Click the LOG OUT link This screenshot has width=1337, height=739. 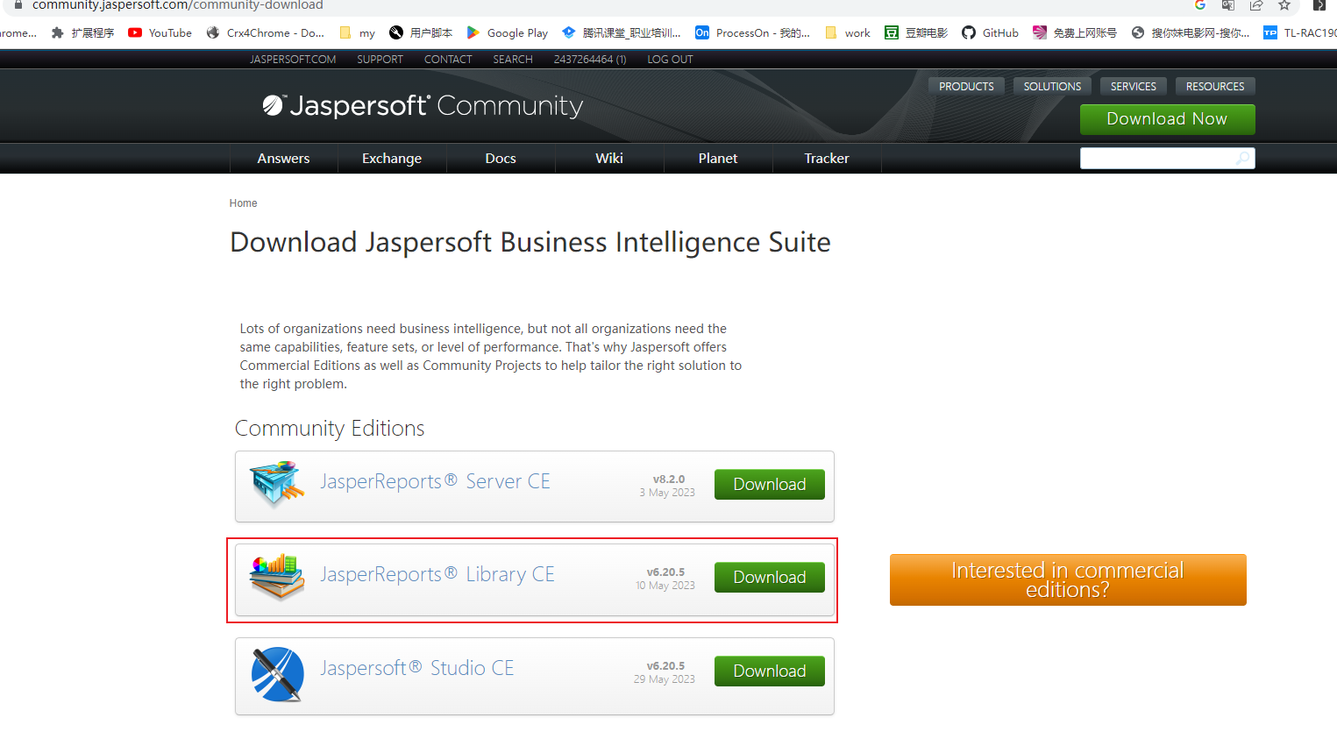(670, 60)
